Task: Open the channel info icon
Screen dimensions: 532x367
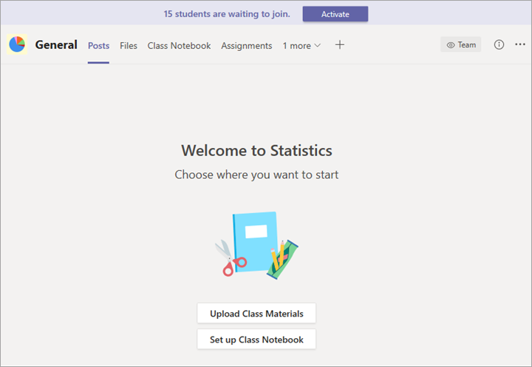Action: point(499,45)
